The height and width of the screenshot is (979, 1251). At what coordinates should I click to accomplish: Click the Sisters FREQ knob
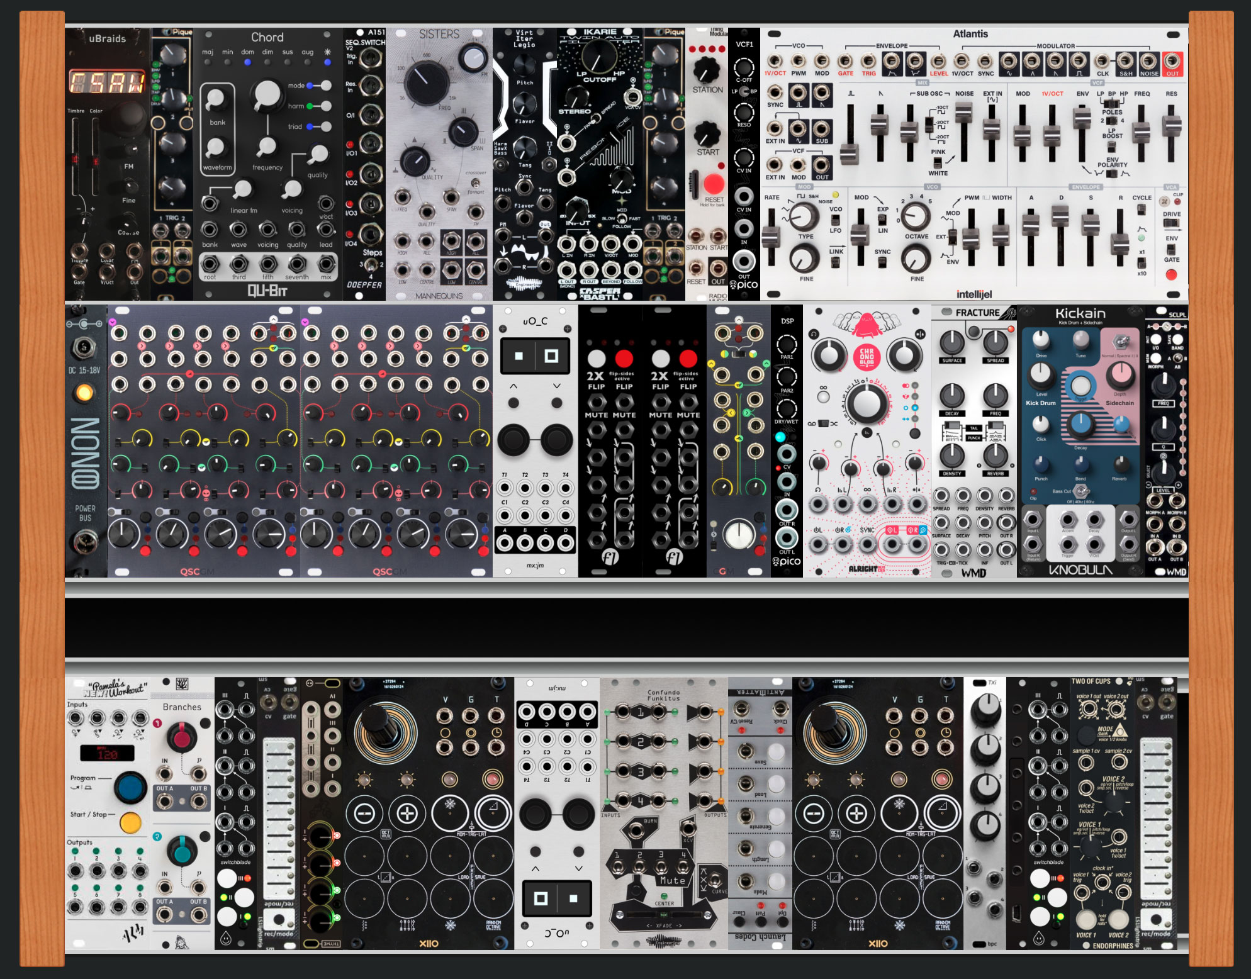[x=426, y=84]
